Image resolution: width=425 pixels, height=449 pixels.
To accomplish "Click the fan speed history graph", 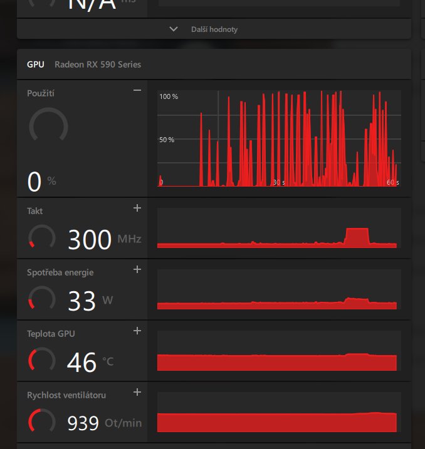I will [x=279, y=413].
